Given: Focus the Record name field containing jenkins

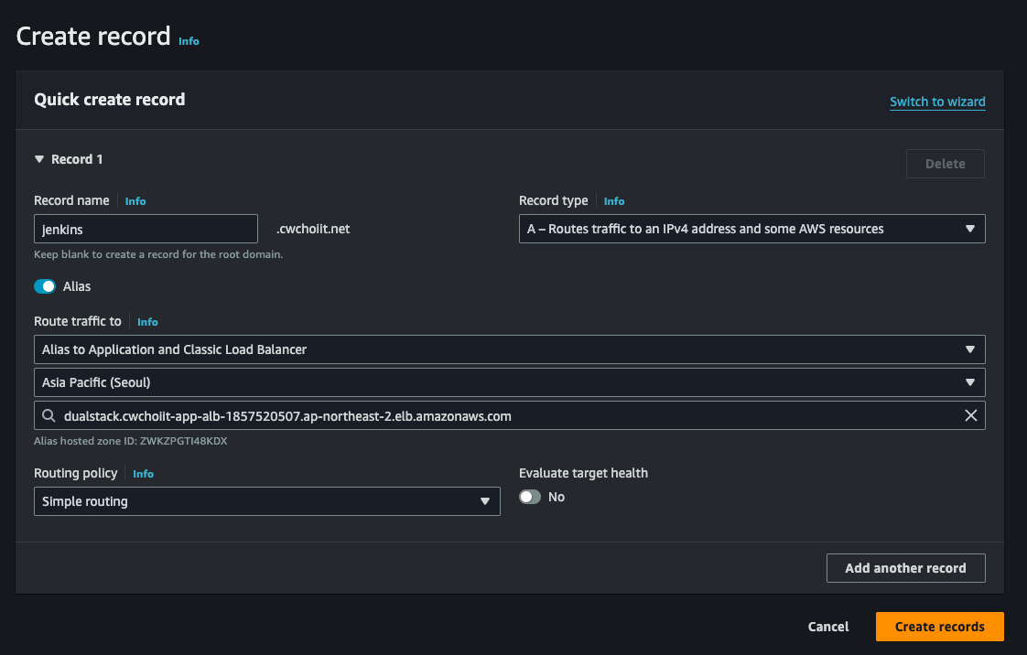Looking at the screenshot, I should pyautogui.click(x=146, y=229).
